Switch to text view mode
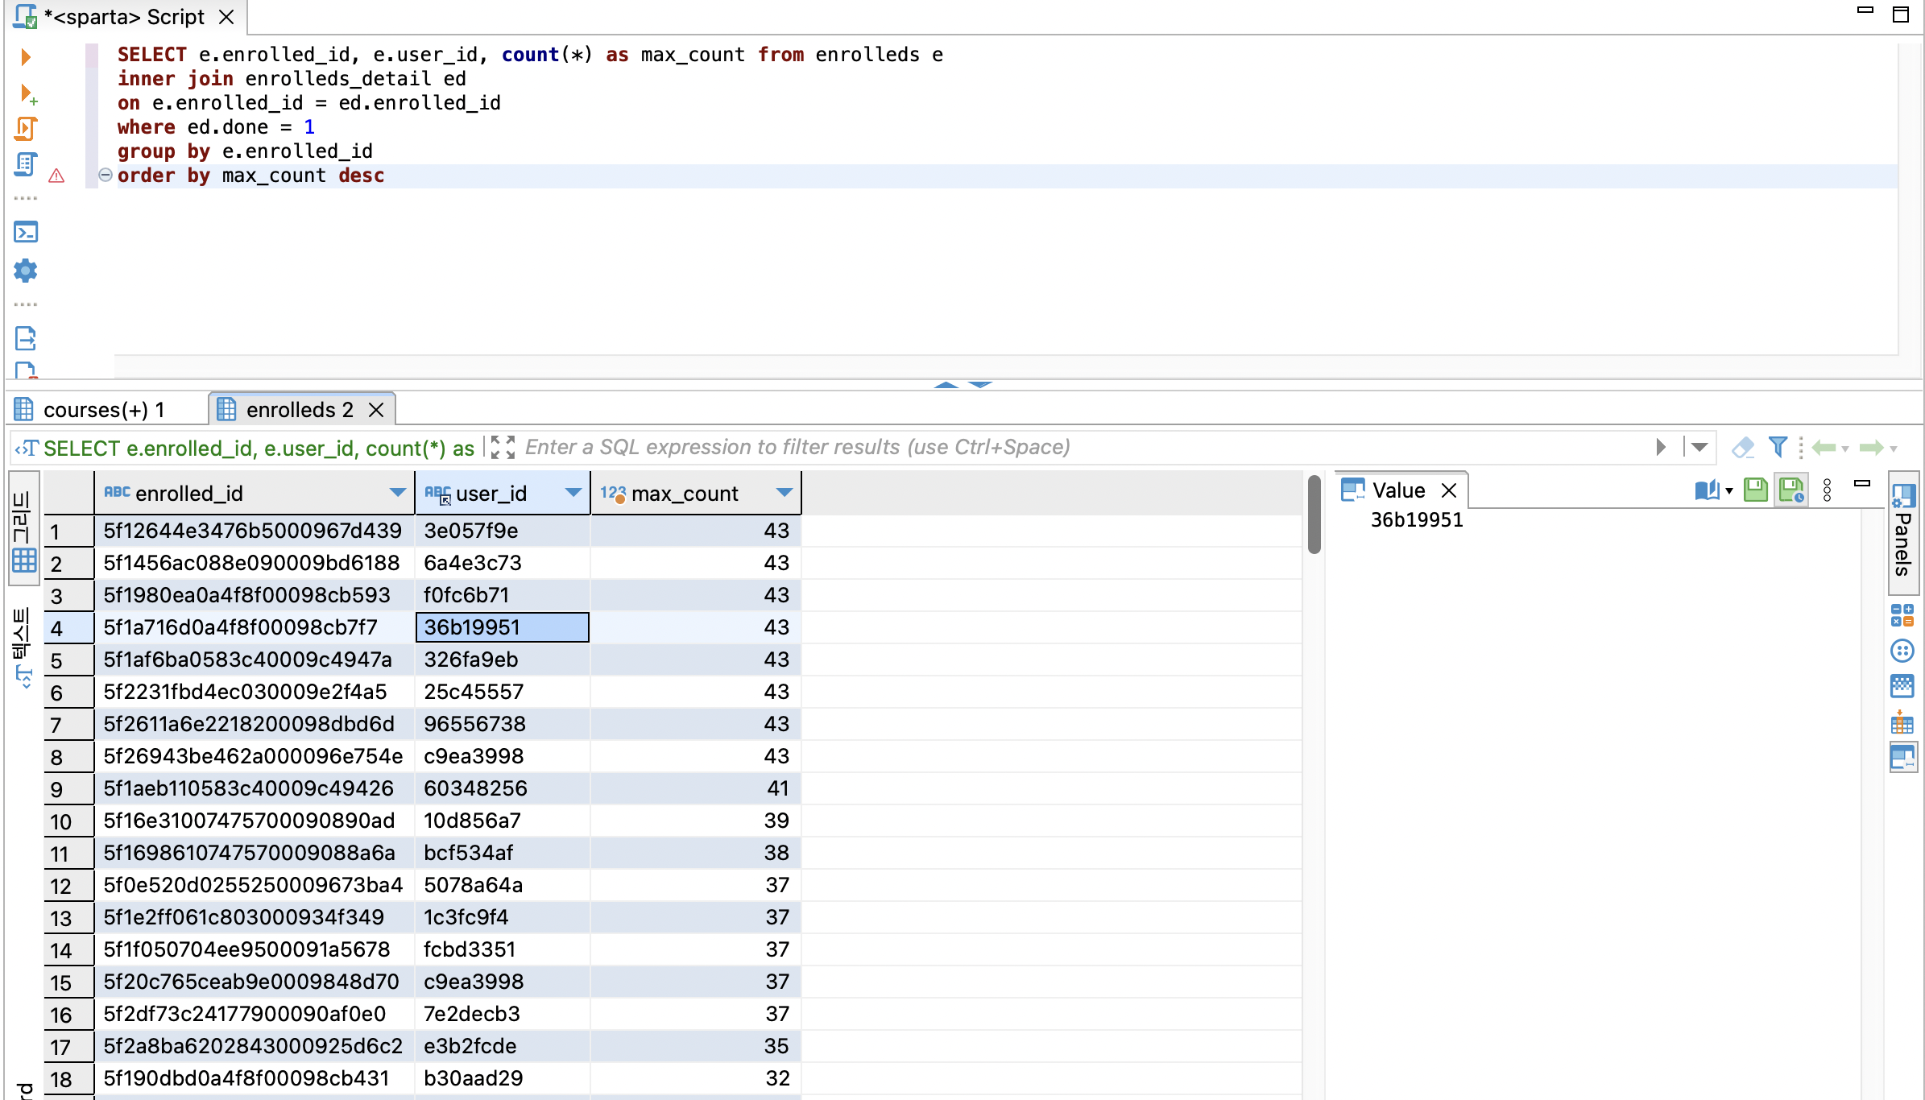1925x1100 pixels. click(23, 644)
